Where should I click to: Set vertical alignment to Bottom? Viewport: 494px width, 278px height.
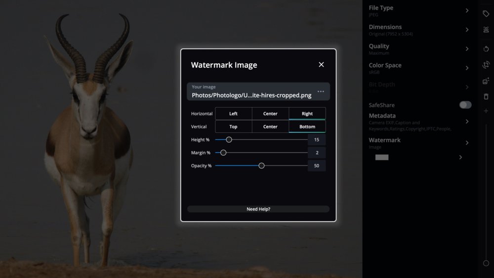click(307, 126)
